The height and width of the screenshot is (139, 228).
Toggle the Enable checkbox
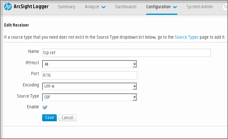coord(45,107)
